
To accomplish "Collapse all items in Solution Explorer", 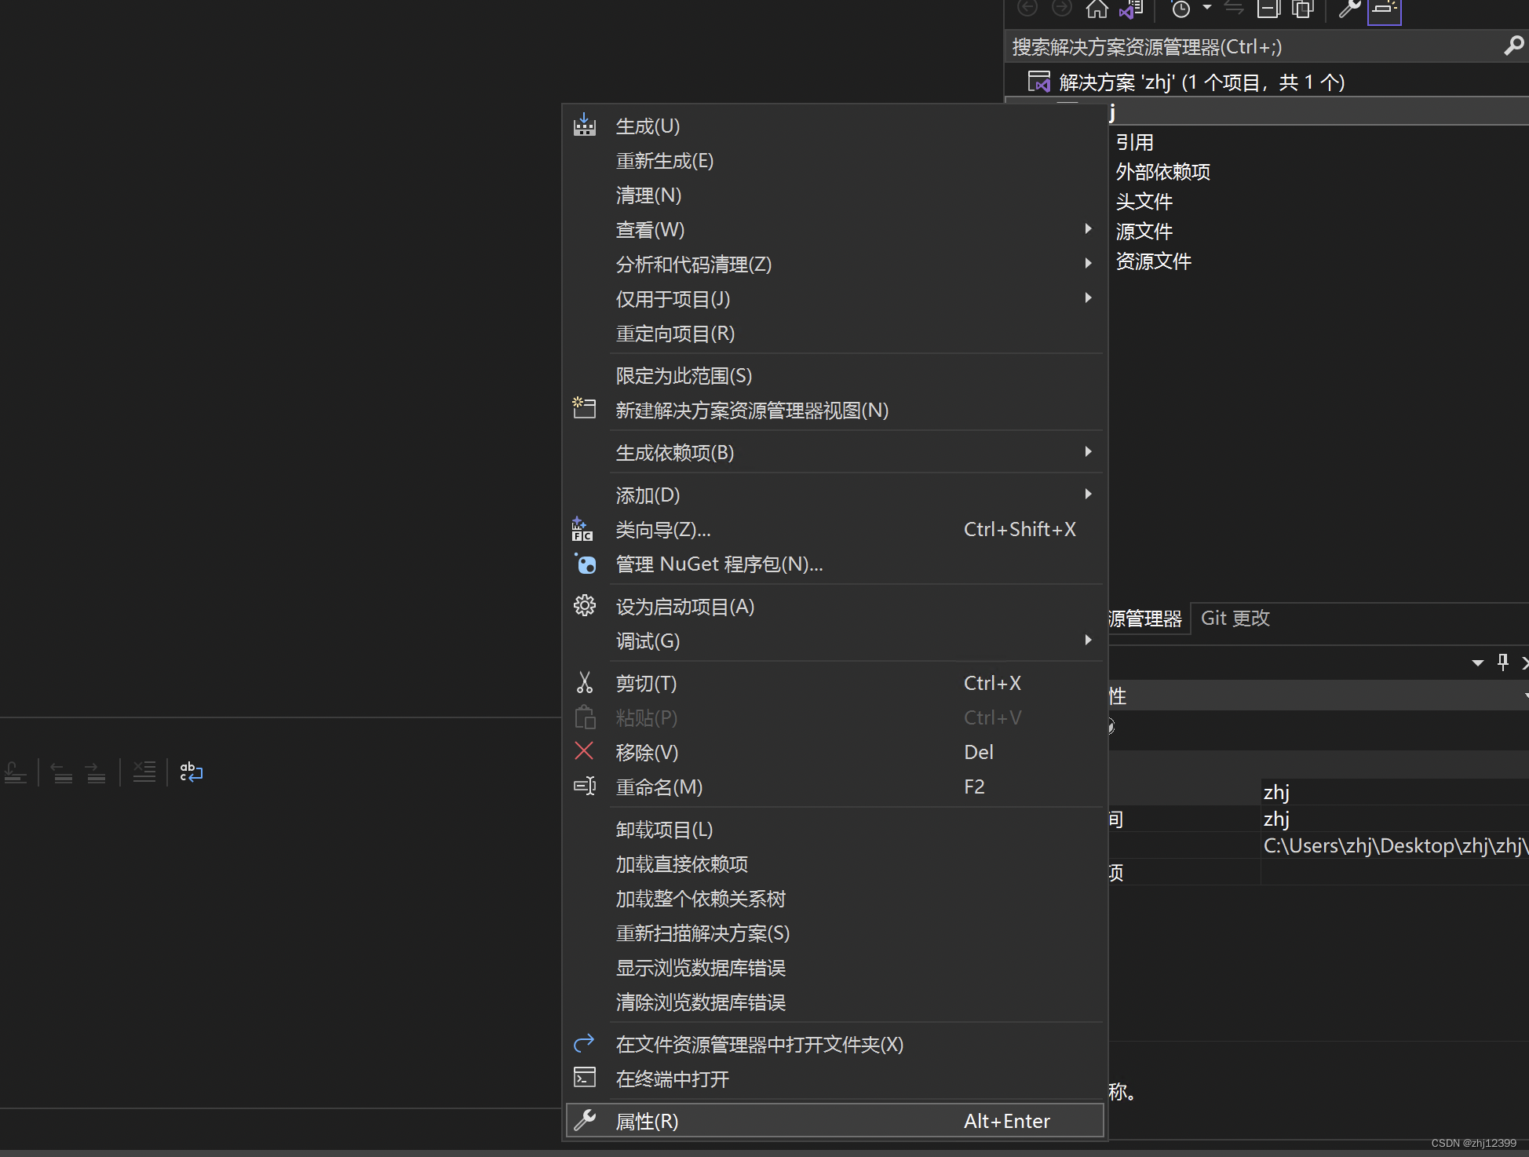I will tap(1268, 9).
